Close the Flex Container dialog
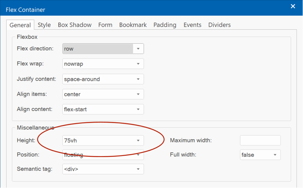 coord(293,6)
